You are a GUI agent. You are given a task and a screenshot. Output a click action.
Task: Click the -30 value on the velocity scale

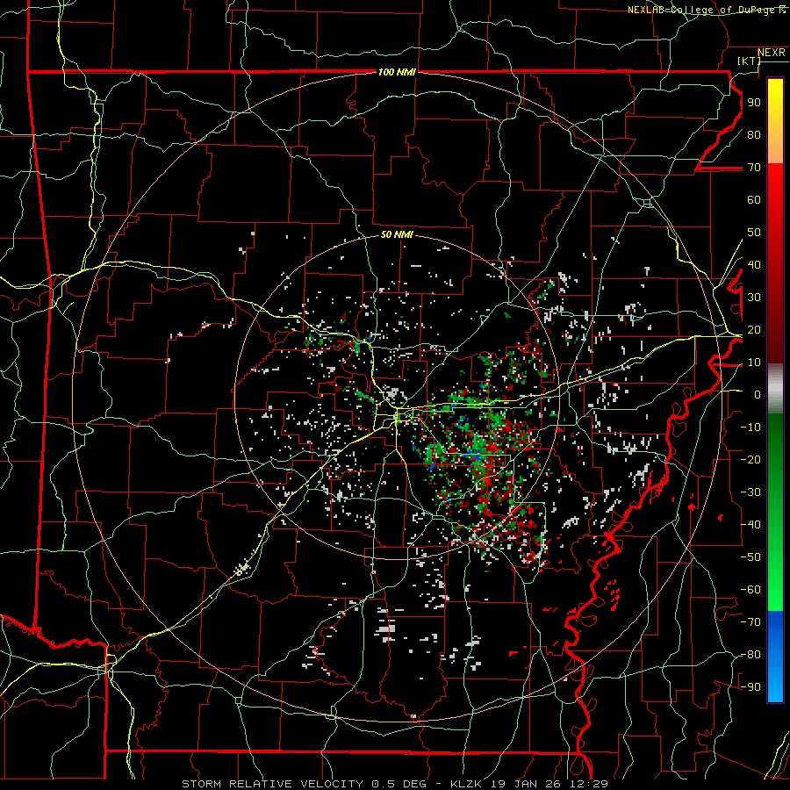[x=750, y=492]
